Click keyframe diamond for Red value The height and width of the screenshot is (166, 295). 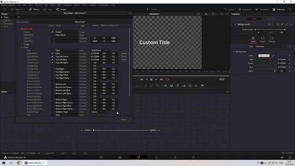[x=289, y=59]
